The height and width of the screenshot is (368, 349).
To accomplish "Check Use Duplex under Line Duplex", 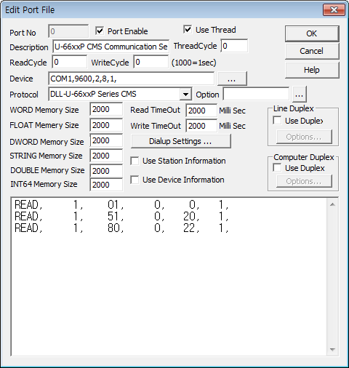I will tap(277, 120).
